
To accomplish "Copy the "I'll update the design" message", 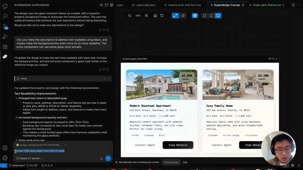I will (107, 69).
